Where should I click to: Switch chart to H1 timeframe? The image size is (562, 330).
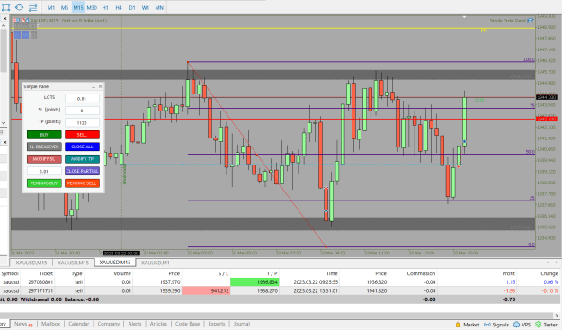(105, 7)
